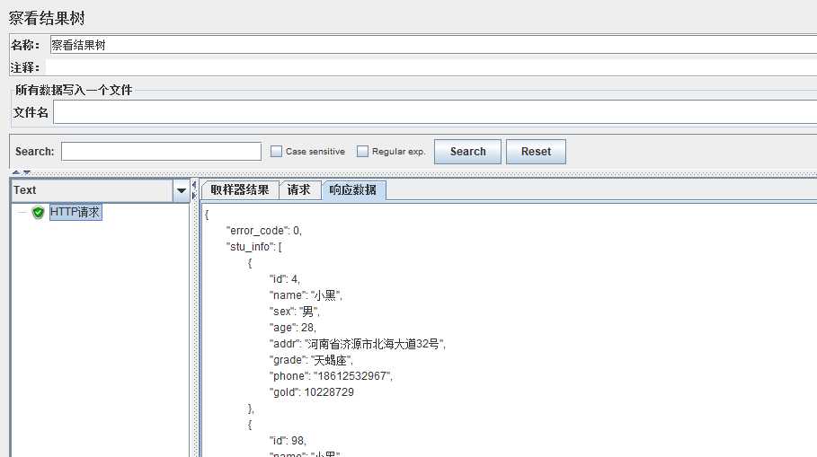Click the 所有数据写入一个文件 group label
Screen dimensions: 817x457
click(74, 90)
